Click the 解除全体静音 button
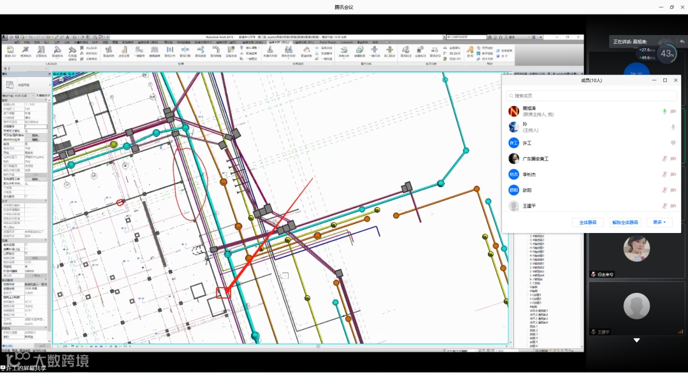 [x=626, y=222]
